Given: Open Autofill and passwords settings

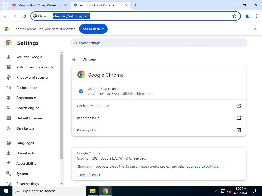Looking at the screenshot, I should click(x=35, y=67).
